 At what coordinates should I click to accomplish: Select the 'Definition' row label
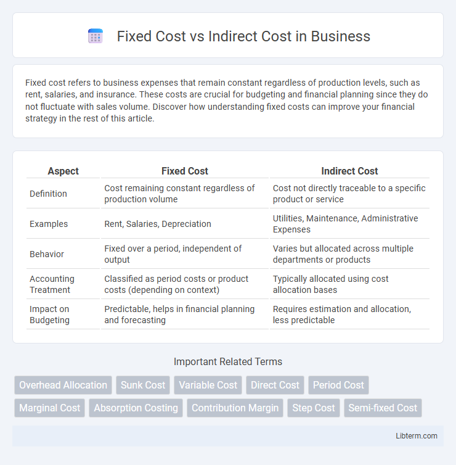tap(48, 194)
